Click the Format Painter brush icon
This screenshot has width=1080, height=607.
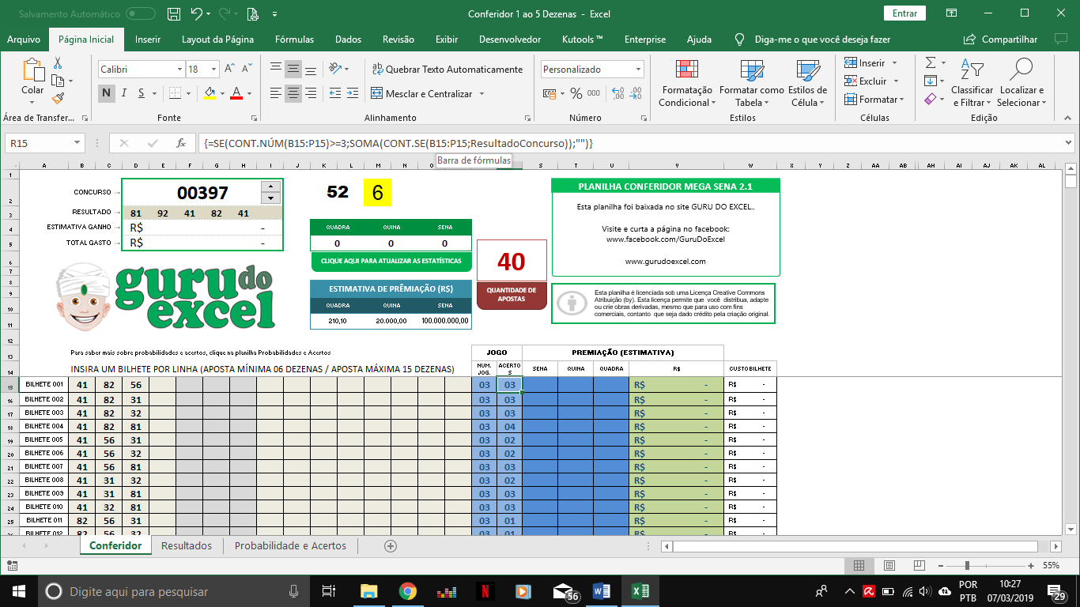click(58, 98)
